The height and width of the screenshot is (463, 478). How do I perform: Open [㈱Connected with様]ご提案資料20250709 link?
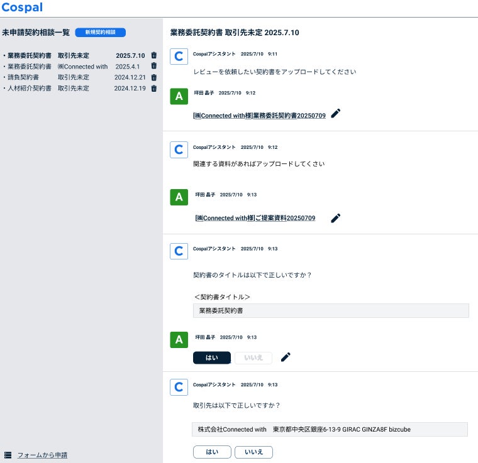(255, 218)
